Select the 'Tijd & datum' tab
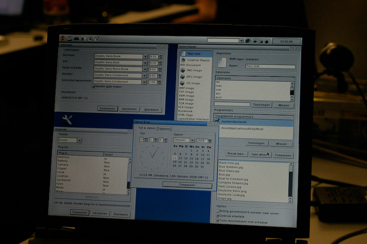 (x=146, y=129)
